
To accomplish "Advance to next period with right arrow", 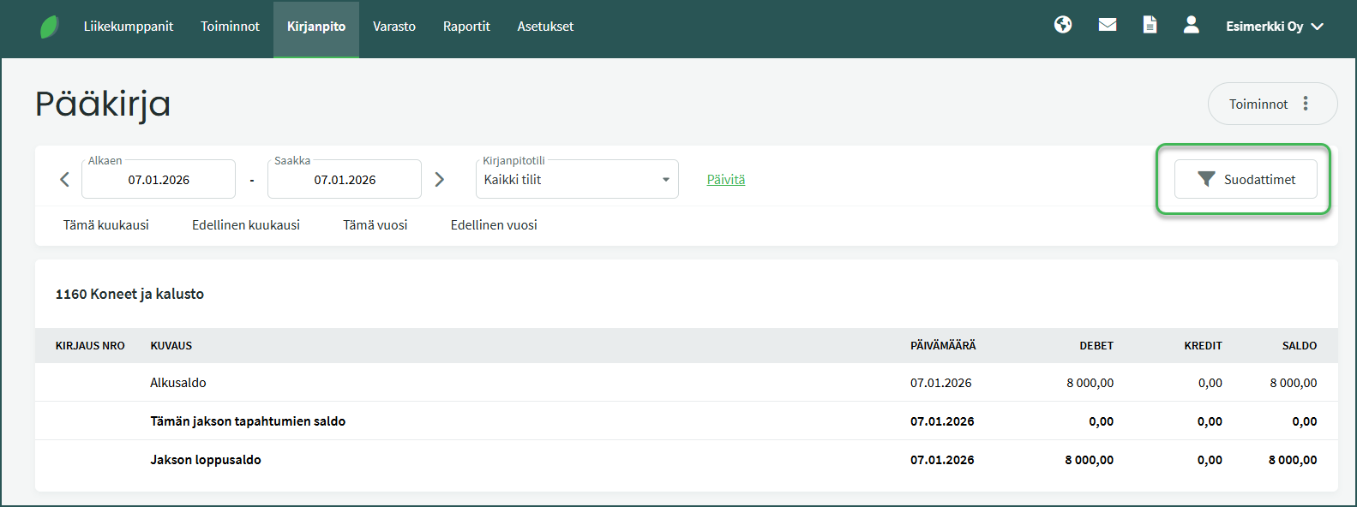I will (x=440, y=179).
